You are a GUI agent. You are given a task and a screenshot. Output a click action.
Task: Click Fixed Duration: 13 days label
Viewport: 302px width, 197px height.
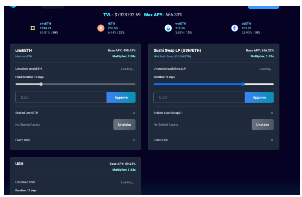(x=30, y=77)
